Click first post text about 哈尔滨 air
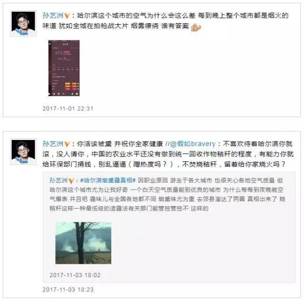The image size is (304, 300). click(x=166, y=21)
